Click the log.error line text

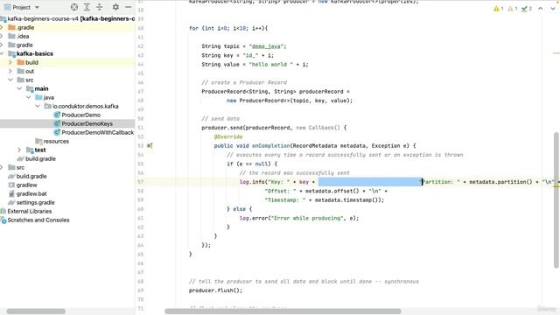click(299, 218)
